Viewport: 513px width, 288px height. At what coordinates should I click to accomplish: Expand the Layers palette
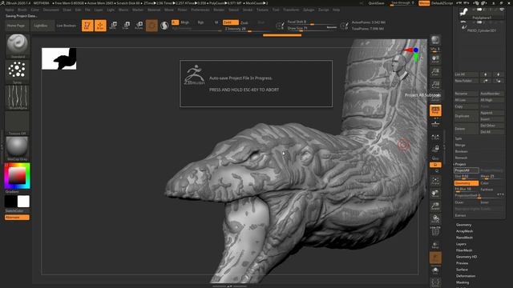click(461, 244)
